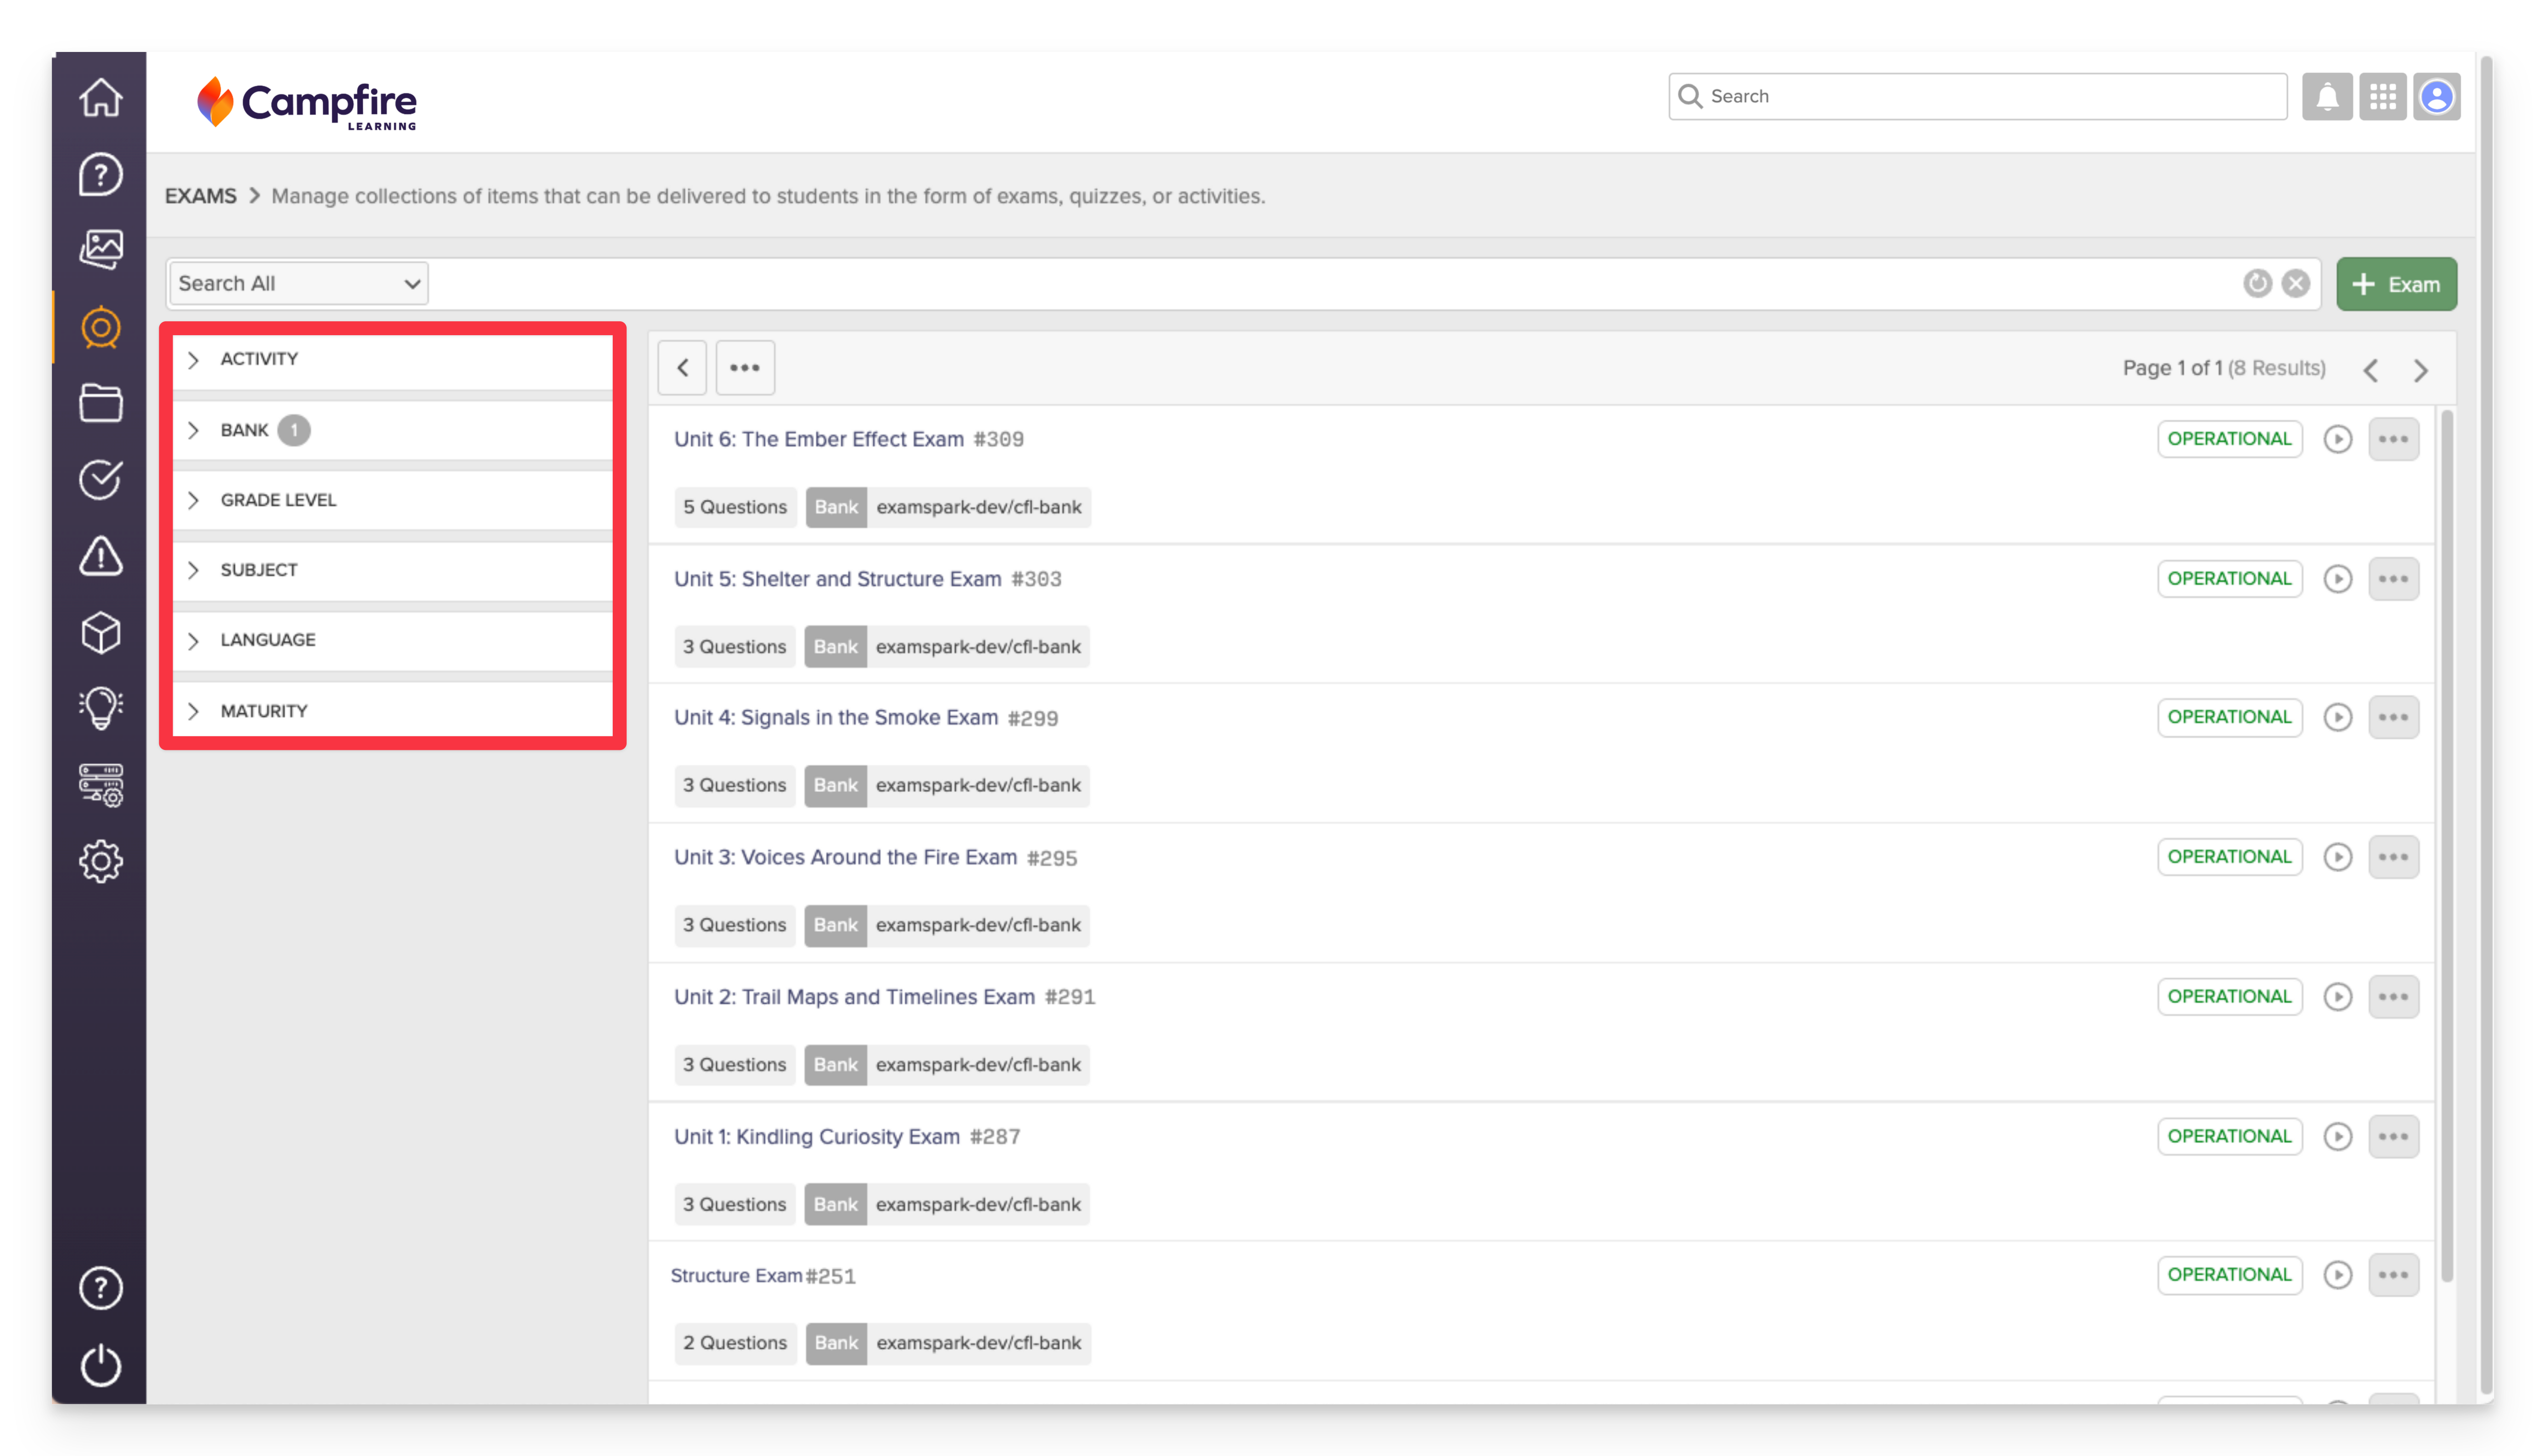Click the BANK filter count badge
Viewport: 2546px width, 1456px height.
(294, 430)
